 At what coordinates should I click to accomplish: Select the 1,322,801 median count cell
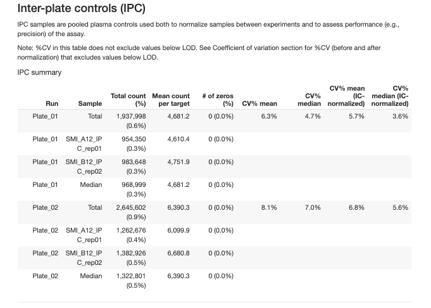(131, 276)
